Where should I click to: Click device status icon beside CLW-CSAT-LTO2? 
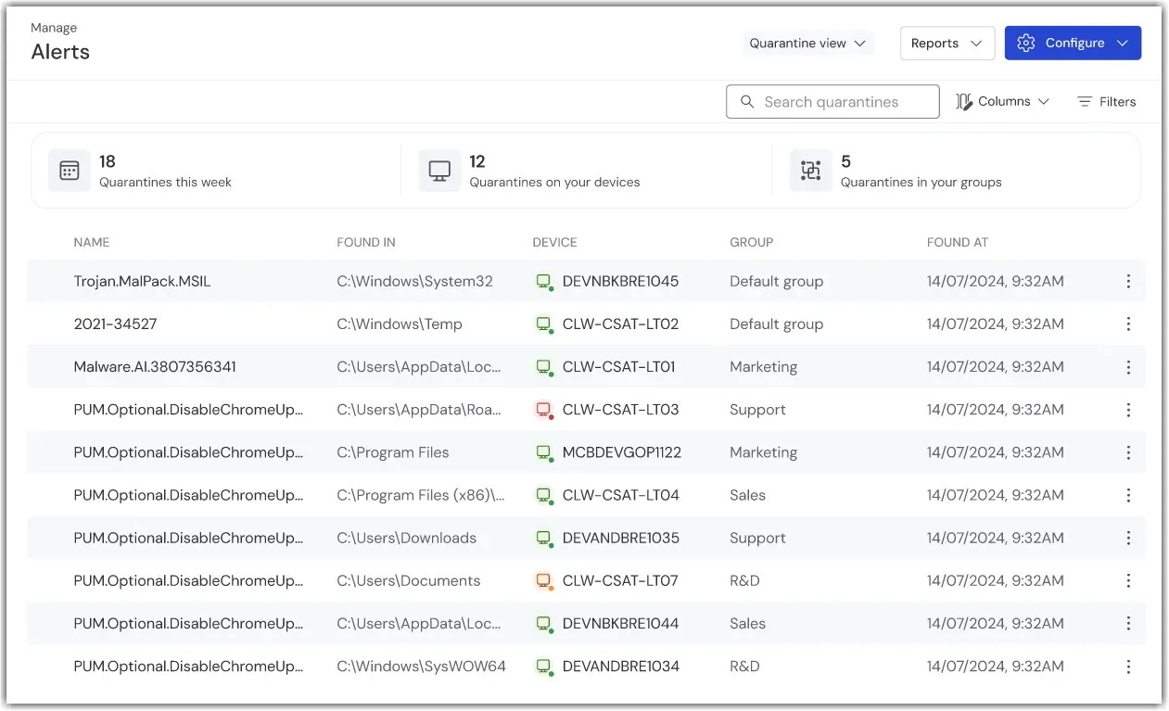click(544, 324)
